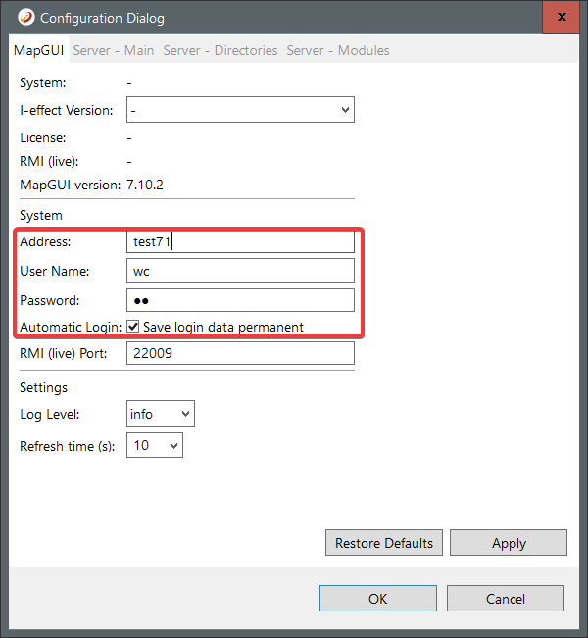
Task: Expand the Refresh time dropdown
Action: pyautogui.click(x=155, y=446)
